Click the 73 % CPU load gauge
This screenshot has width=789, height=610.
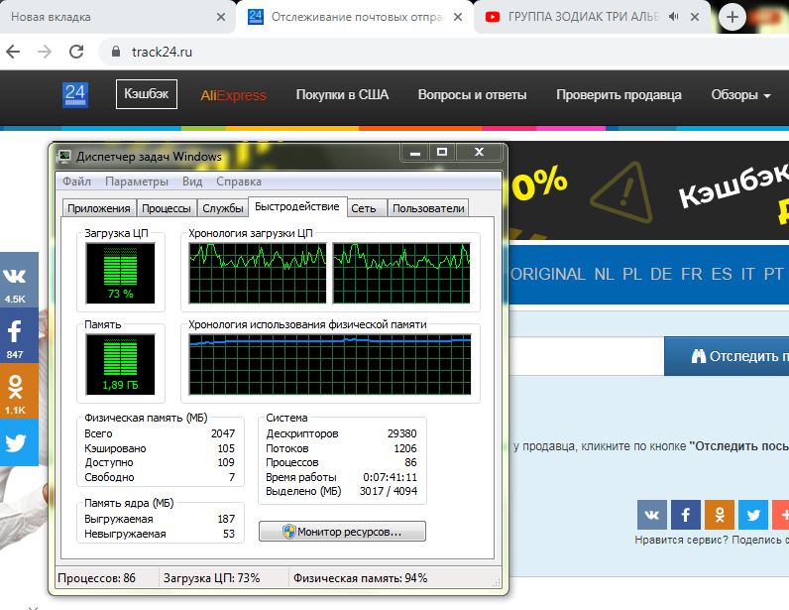click(x=120, y=273)
